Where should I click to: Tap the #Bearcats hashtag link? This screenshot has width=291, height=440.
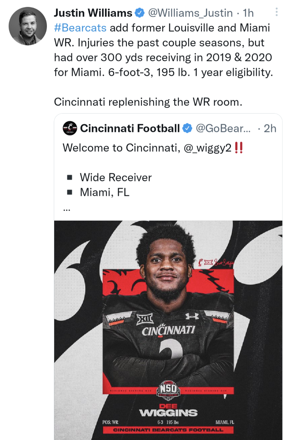[80, 28]
